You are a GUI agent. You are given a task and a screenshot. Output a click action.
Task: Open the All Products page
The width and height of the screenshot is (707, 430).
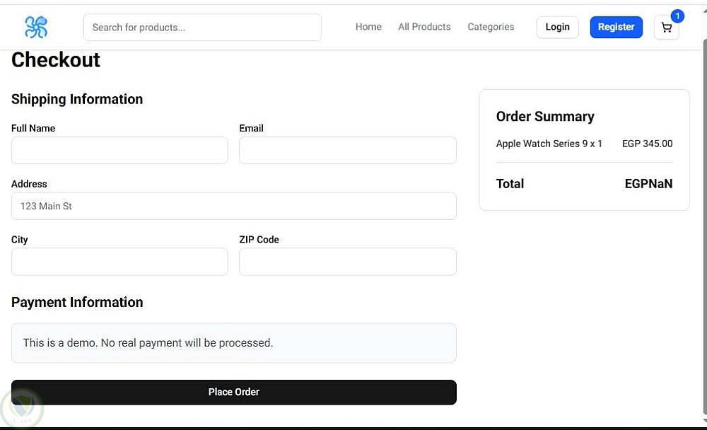pos(424,27)
